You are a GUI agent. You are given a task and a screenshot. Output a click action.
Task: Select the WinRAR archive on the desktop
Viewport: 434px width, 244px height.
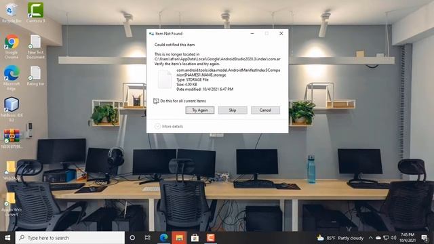tap(12, 139)
